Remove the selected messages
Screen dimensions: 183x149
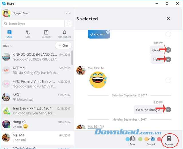pos(169,140)
